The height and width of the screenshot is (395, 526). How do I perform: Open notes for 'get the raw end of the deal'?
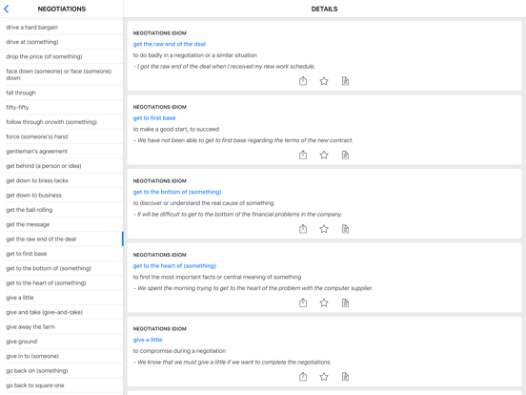(x=345, y=81)
